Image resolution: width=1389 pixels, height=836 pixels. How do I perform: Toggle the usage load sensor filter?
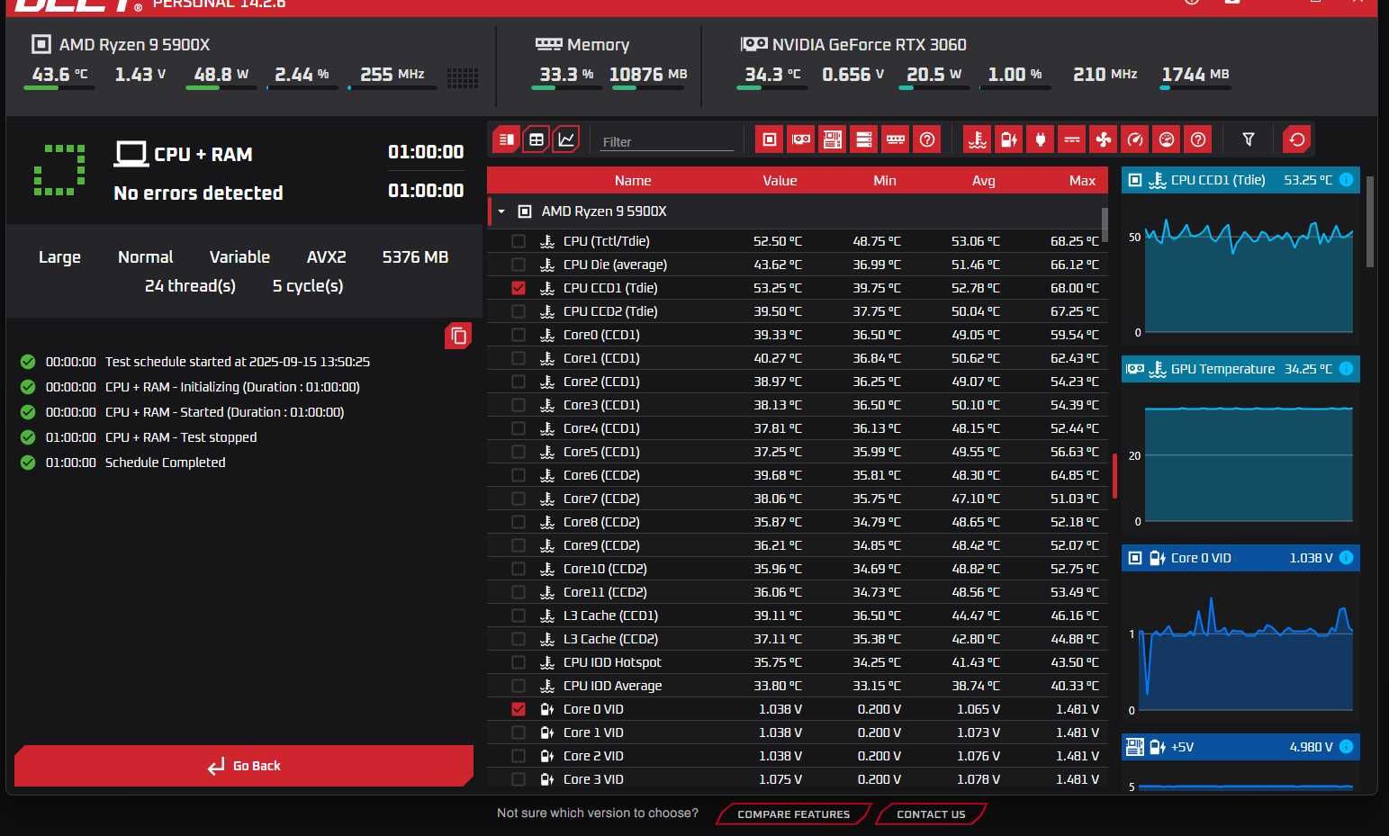[1166, 139]
